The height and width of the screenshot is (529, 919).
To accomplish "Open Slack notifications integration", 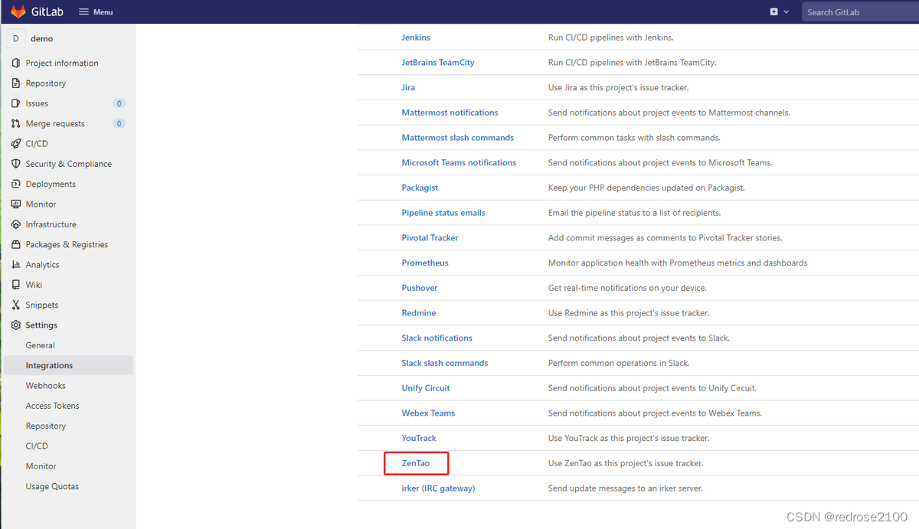I will tap(437, 338).
